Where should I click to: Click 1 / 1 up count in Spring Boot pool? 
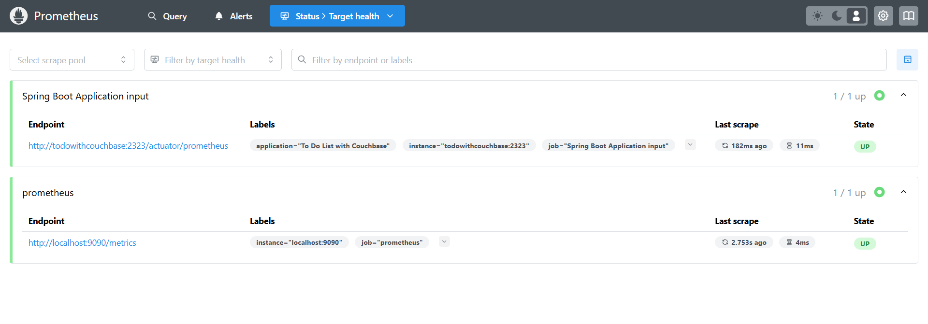click(849, 96)
